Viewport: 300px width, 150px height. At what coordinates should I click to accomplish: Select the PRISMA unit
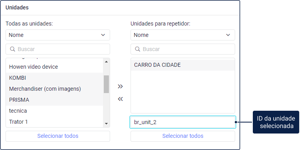[x=55, y=100]
